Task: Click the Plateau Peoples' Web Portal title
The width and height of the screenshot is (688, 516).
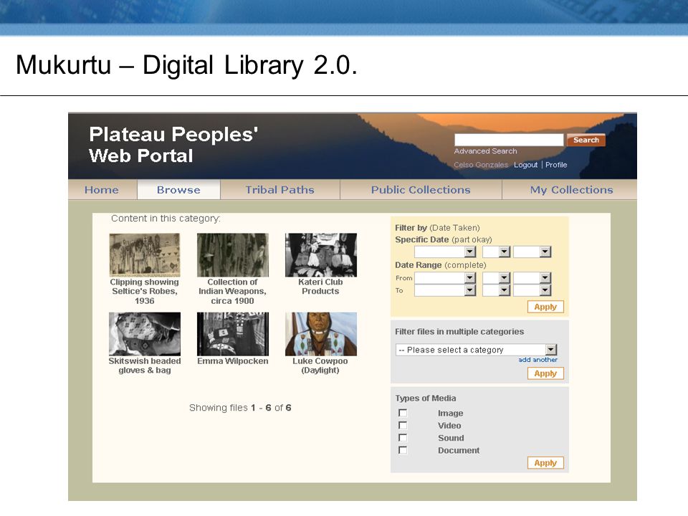Action: point(173,145)
